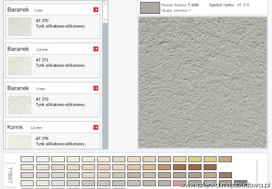Select the AT 372 texture thumbnail
272x189 pixels.
(20, 105)
